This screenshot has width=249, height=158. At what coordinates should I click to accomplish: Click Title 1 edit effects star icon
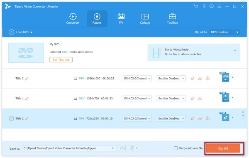click(193, 99)
